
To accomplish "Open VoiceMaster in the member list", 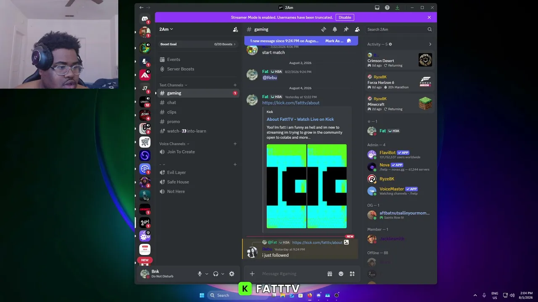I will 399,191.
